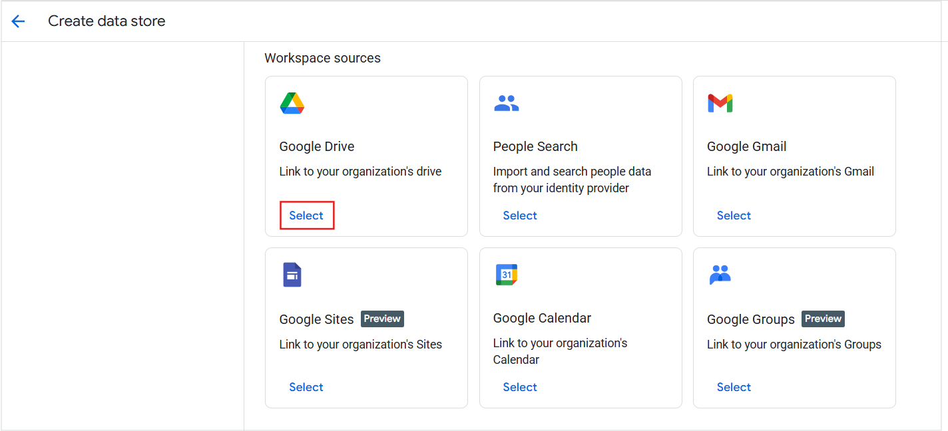
Task: Click the Google Sites icon
Action: coord(292,275)
